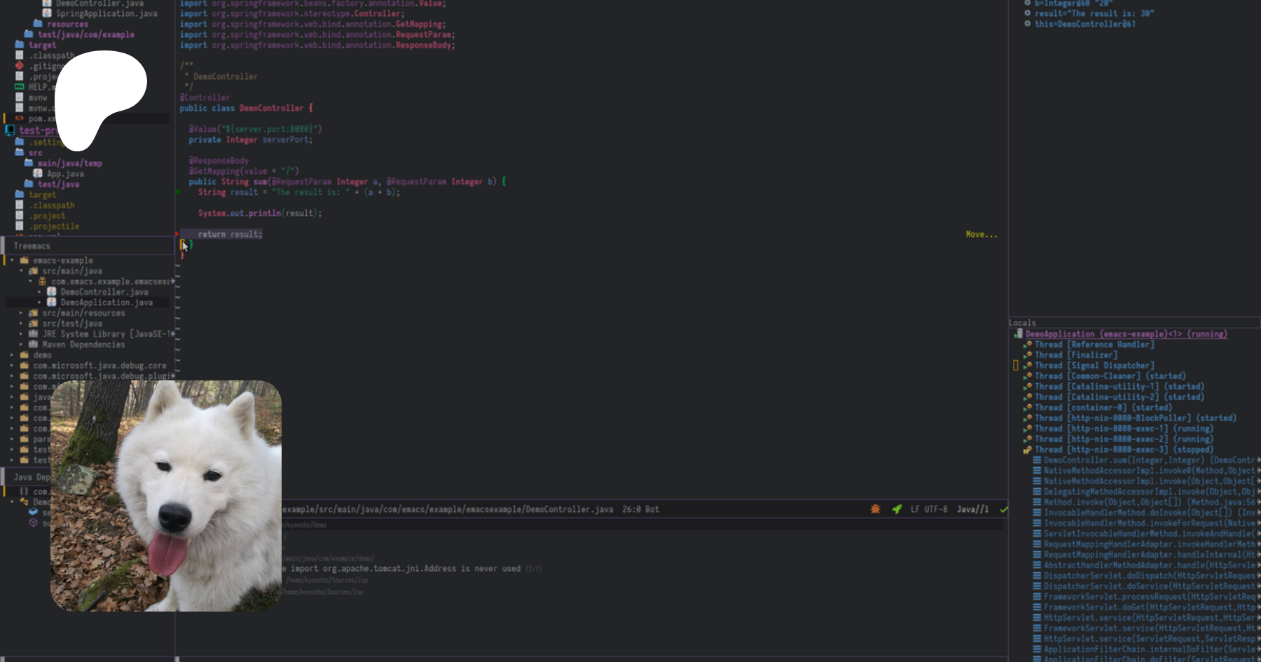1261x662 pixels.
Task: Collapse the emacs-example project node
Action: coord(12,261)
